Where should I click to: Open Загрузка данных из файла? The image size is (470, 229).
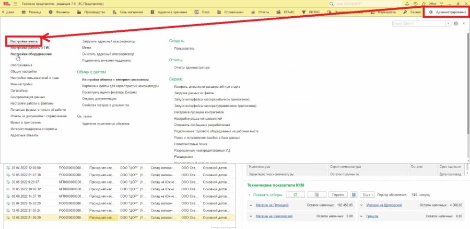[x=194, y=93]
